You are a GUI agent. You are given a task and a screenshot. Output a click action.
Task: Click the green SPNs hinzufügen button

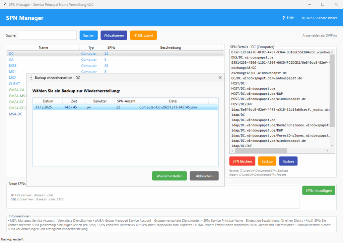coord(318,190)
